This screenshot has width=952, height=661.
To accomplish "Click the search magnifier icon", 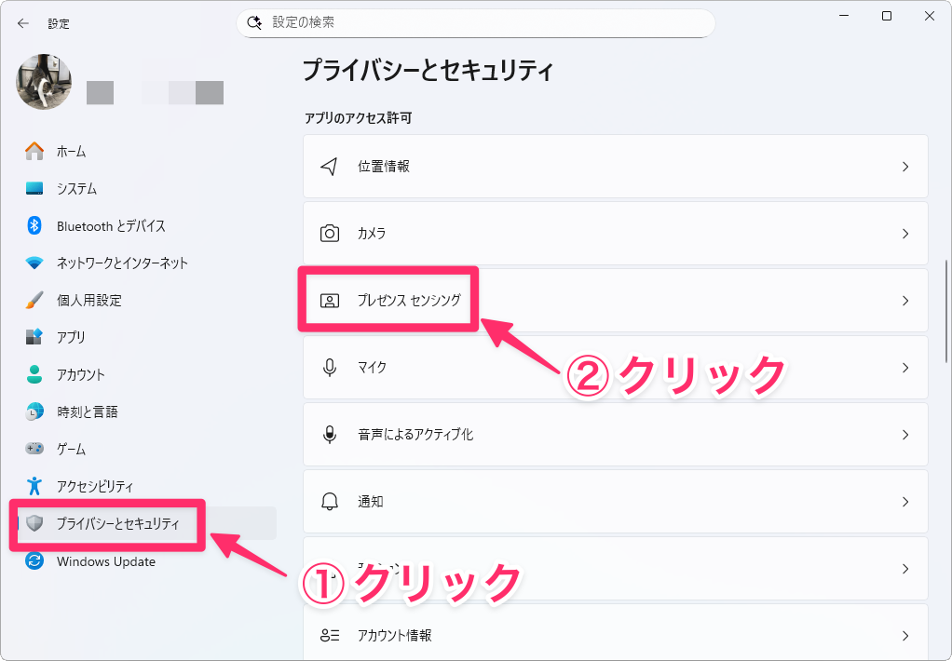I will tap(254, 22).
